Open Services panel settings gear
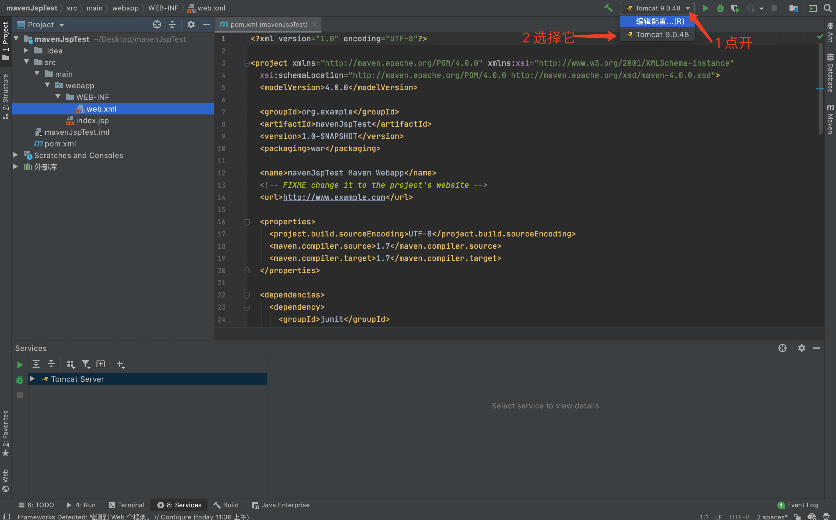The height and width of the screenshot is (520, 836). [802, 348]
